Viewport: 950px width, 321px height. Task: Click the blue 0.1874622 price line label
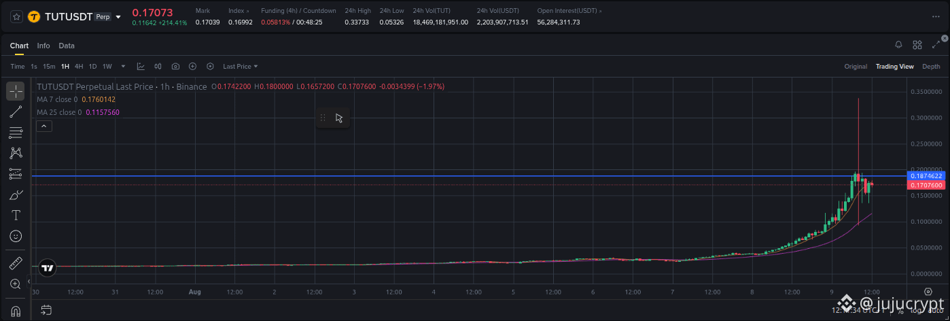coord(926,176)
